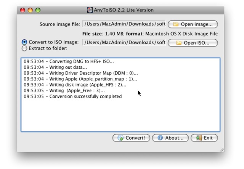The width and height of the screenshot is (244, 169).
Task: Close the AnyToISO window with red button
Action: pyautogui.click(x=23, y=10)
